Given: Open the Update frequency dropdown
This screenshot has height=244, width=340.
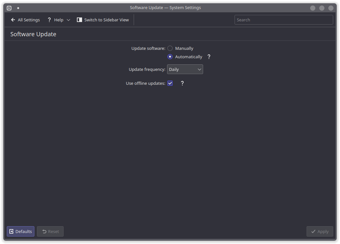Looking at the screenshot, I should click(x=185, y=69).
